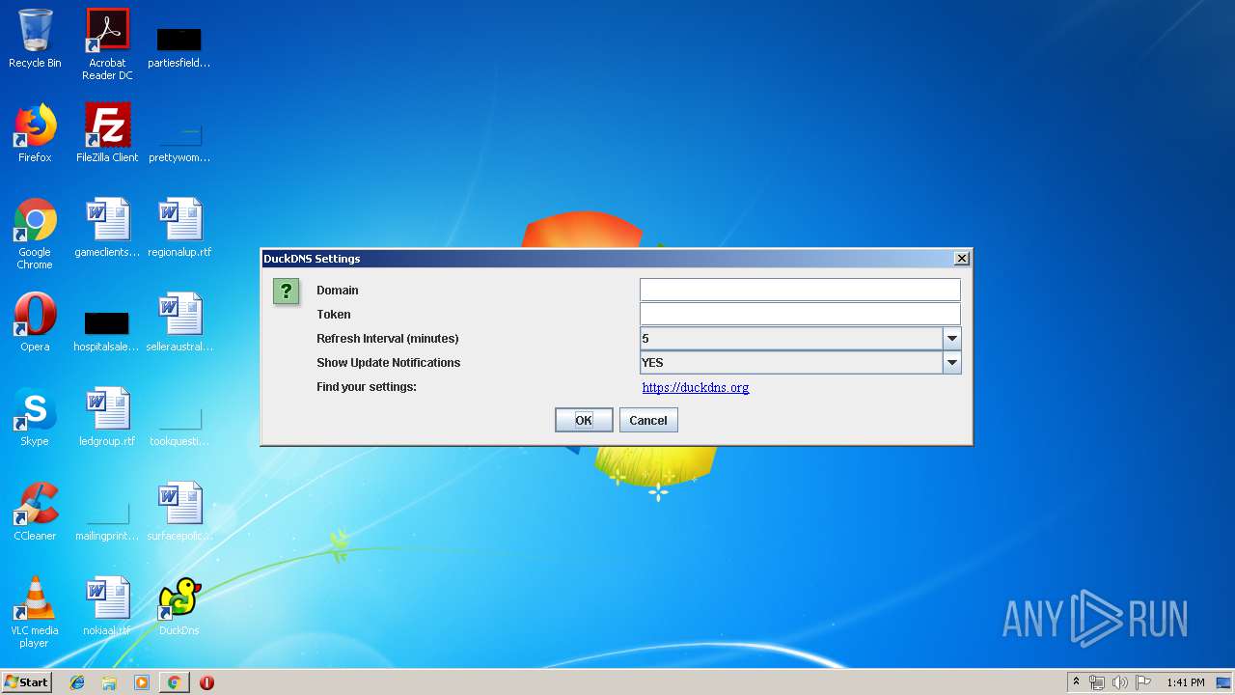
Task: Cancel the DuckDNS Settings dialog
Action: pos(648,420)
